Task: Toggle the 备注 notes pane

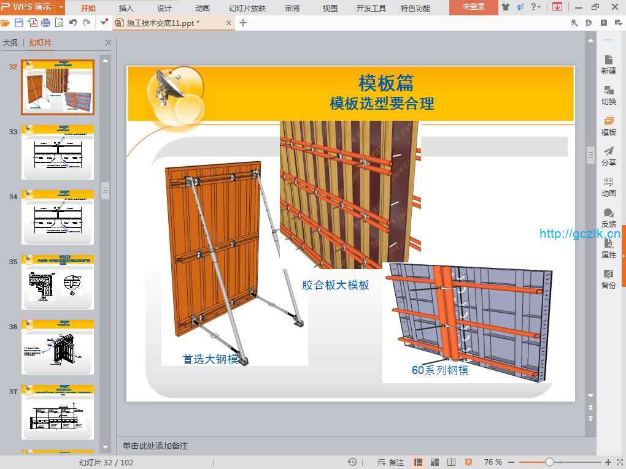Action: tap(391, 462)
